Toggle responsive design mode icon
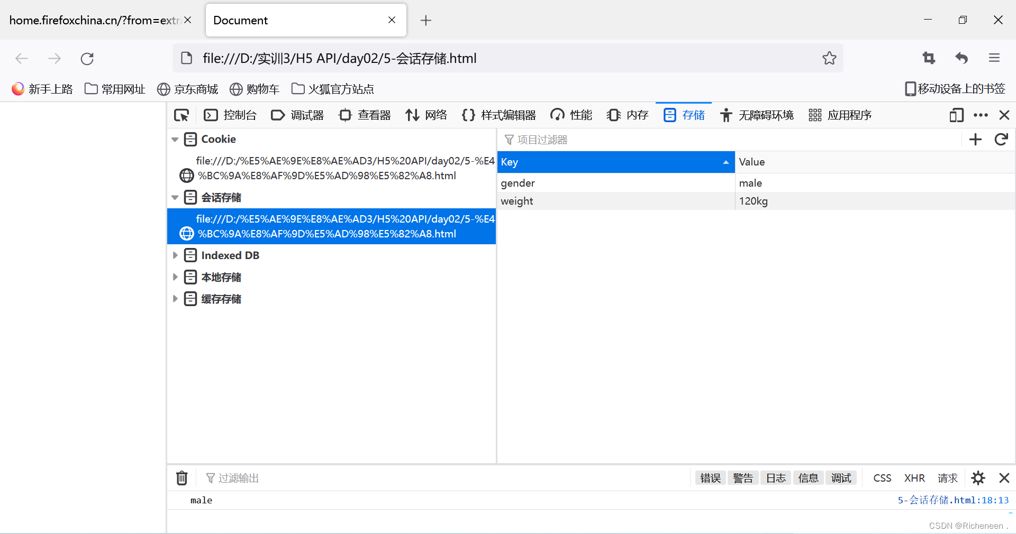The height and width of the screenshot is (534, 1016). point(956,115)
